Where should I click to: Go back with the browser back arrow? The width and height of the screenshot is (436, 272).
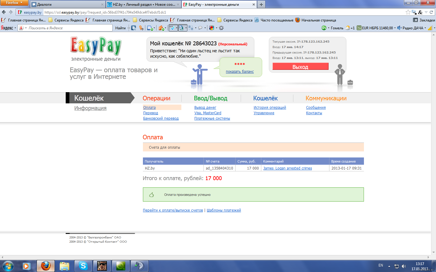point(4,12)
